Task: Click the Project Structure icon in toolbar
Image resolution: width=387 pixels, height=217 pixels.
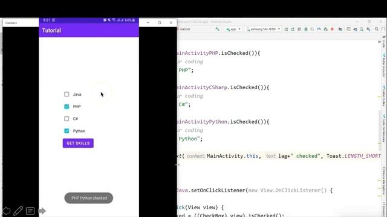Action: point(340,30)
